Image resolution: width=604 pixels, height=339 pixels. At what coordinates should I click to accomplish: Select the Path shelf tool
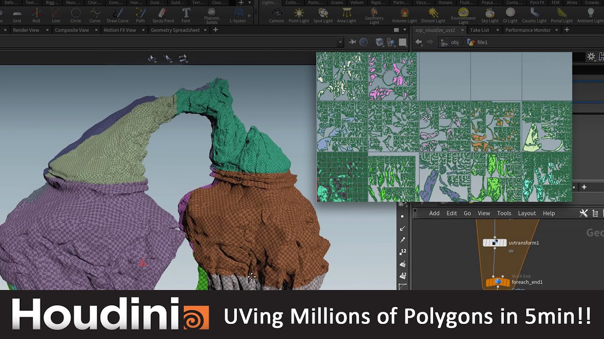point(140,16)
